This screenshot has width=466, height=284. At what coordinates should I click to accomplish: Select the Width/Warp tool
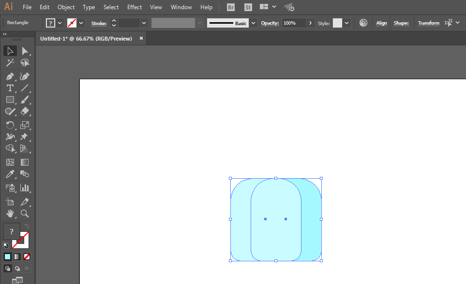10,137
